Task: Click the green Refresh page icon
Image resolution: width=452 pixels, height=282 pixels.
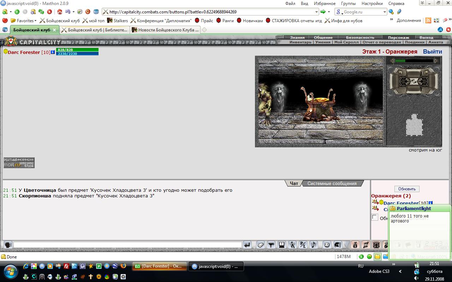Action: pyautogui.click(x=41, y=12)
